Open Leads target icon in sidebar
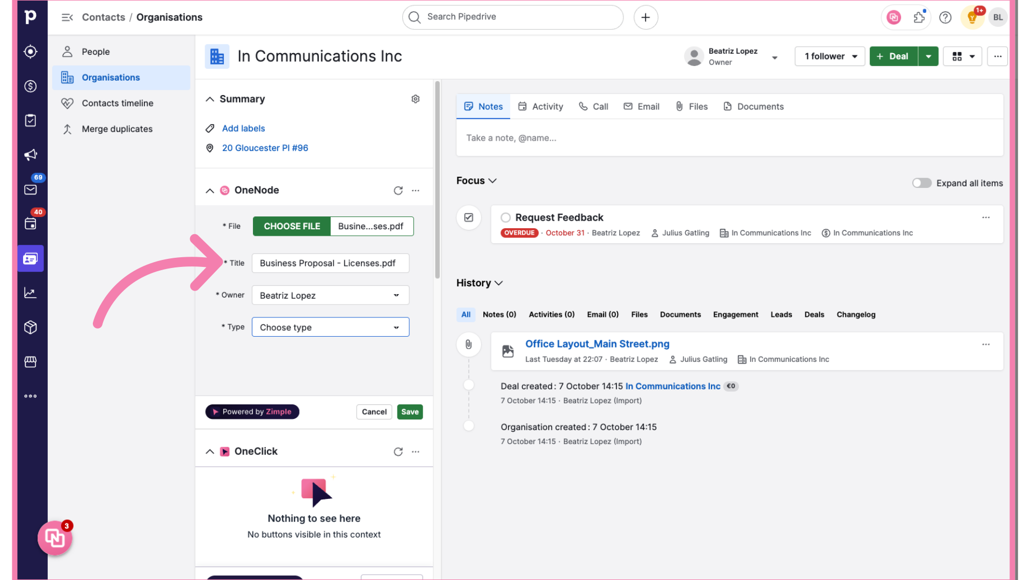Screen dimensions: 1031x580 click(x=31, y=52)
